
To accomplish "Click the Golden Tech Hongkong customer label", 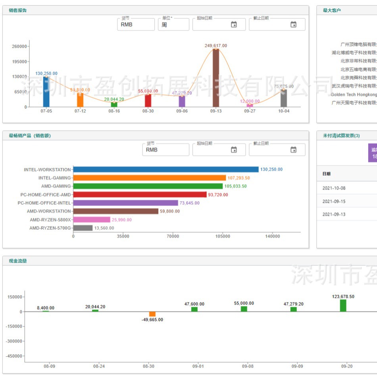I will pyautogui.click(x=354, y=94).
